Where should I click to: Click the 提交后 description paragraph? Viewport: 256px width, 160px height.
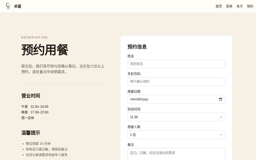pyautogui.click(x=63, y=69)
